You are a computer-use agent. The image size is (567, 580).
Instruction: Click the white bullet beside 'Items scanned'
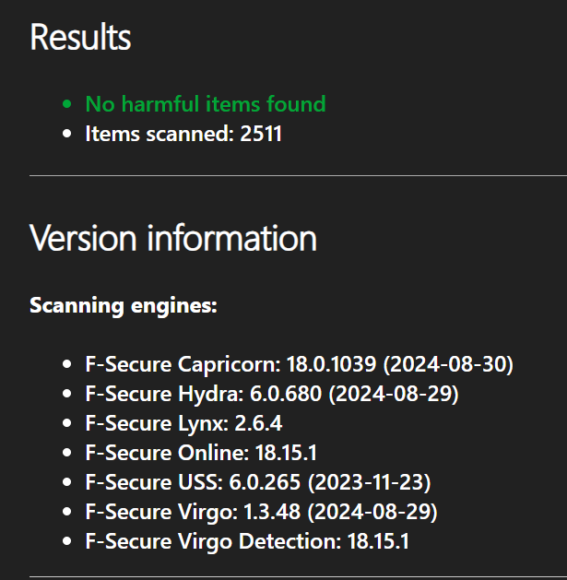[x=66, y=135]
